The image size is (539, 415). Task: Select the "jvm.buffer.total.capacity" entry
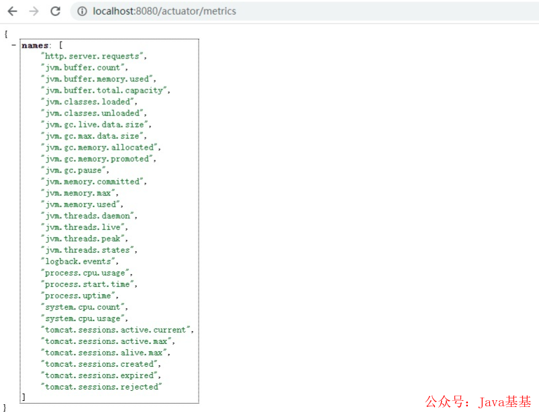(x=104, y=91)
